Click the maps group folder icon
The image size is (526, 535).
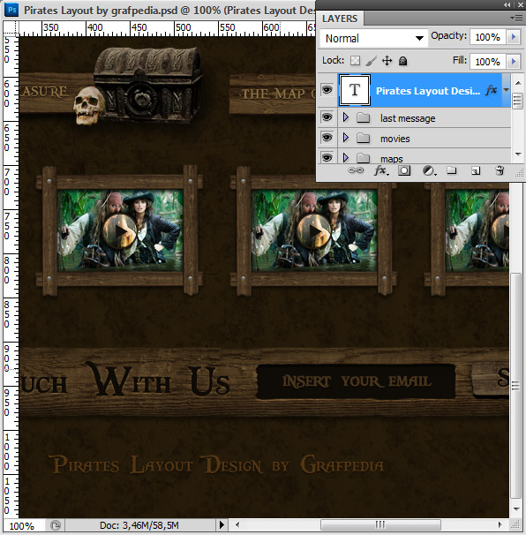pyautogui.click(x=364, y=158)
